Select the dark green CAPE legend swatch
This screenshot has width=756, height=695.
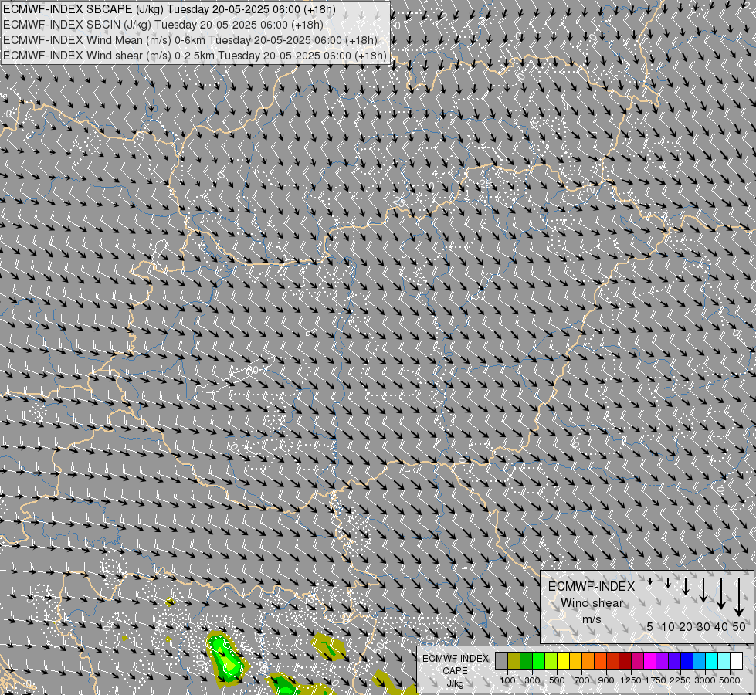527,660
